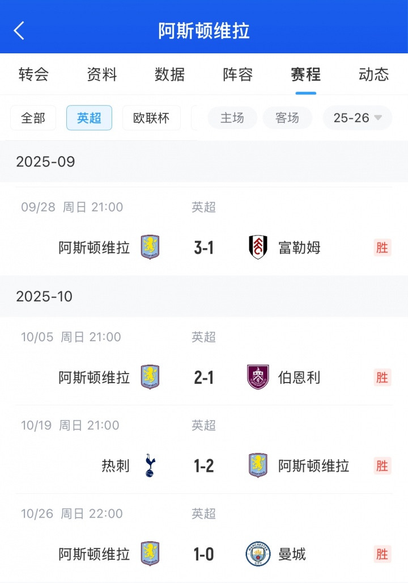The height and width of the screenshot is (583, 408).
Task: Toggle 客场 away matches filter
Action: pos(287,118)
